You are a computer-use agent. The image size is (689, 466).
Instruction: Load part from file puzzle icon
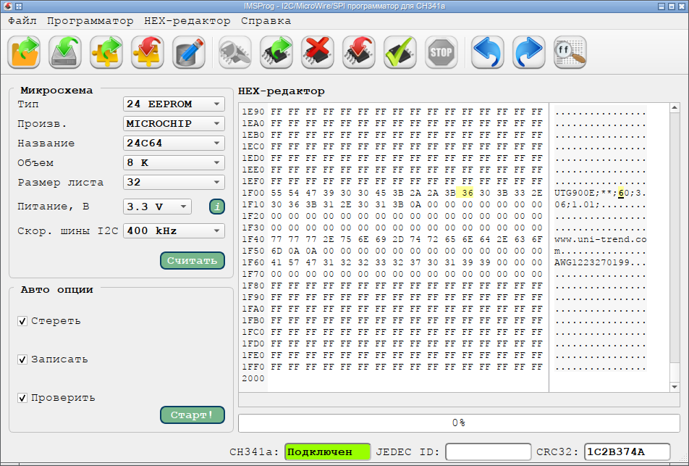point(106,52)
